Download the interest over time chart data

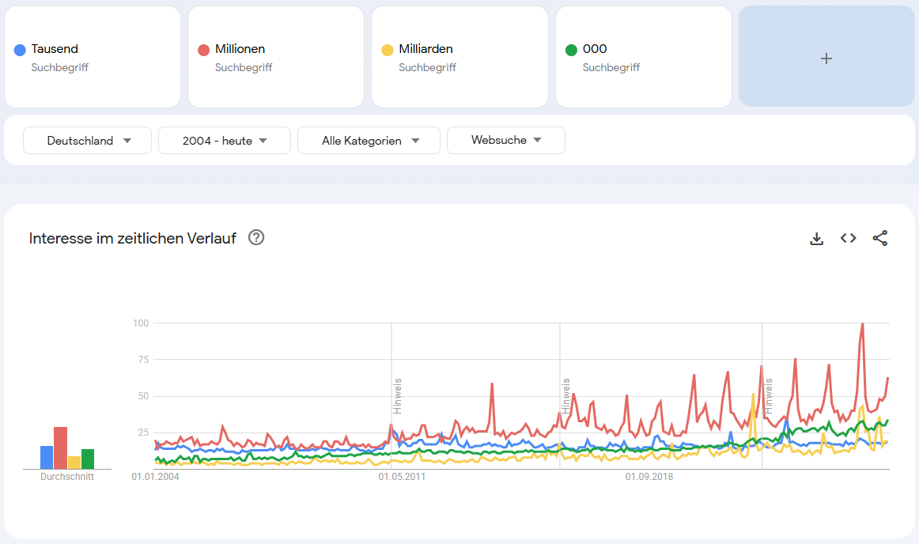(817, 239)
